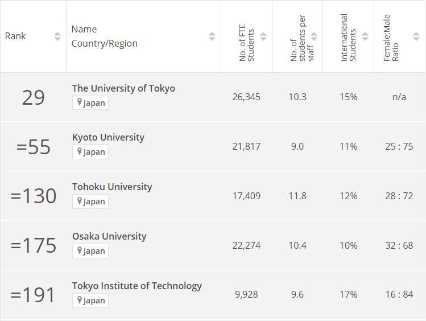Click location pin under University of Tokyo
426x321 pixels.
pos(80,102)
